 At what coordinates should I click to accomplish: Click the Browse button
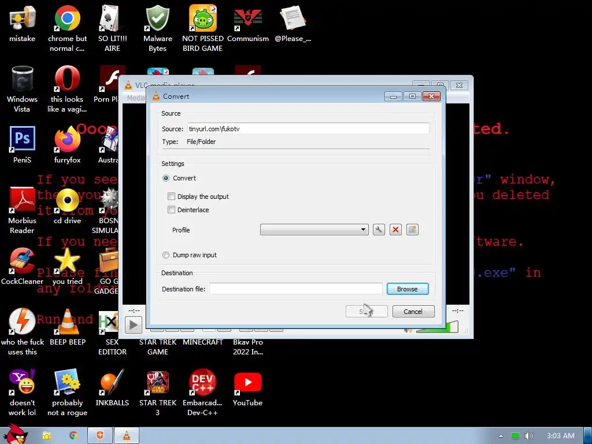(x=408, y=289)
